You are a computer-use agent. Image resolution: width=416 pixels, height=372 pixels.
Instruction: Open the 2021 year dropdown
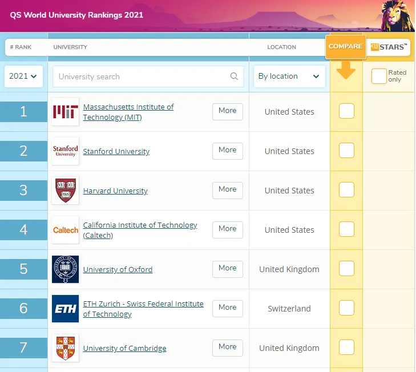(x=23, y=76)
